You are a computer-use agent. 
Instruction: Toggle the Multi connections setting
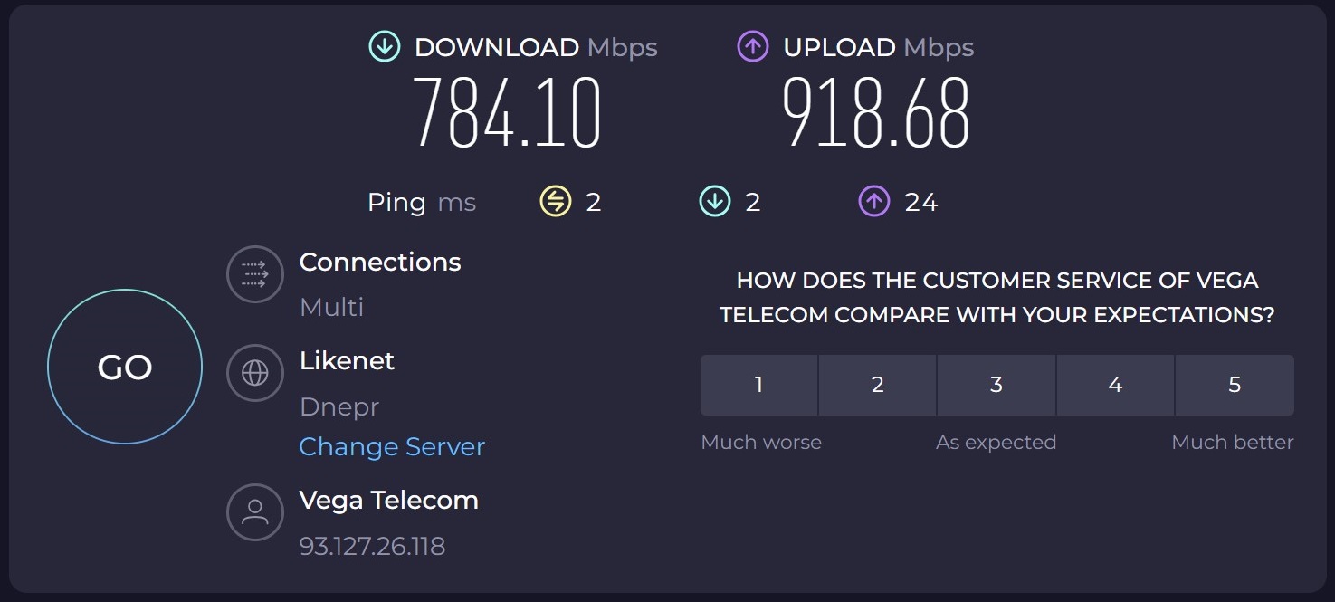(x=331, y=307)
